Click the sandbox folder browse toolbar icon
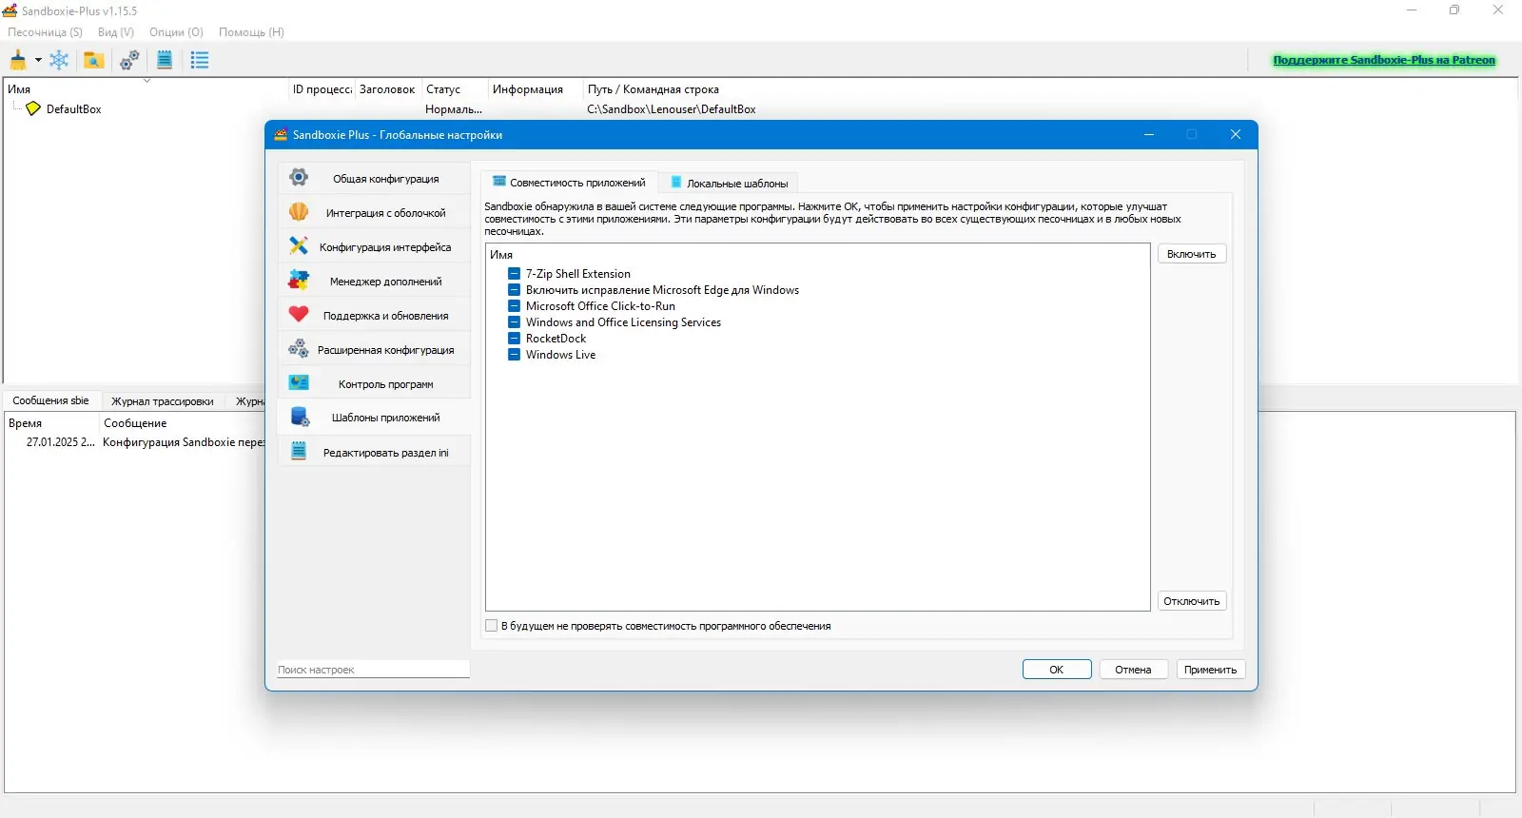Screen dimensions: 1522x818 (x=93, y=60)
